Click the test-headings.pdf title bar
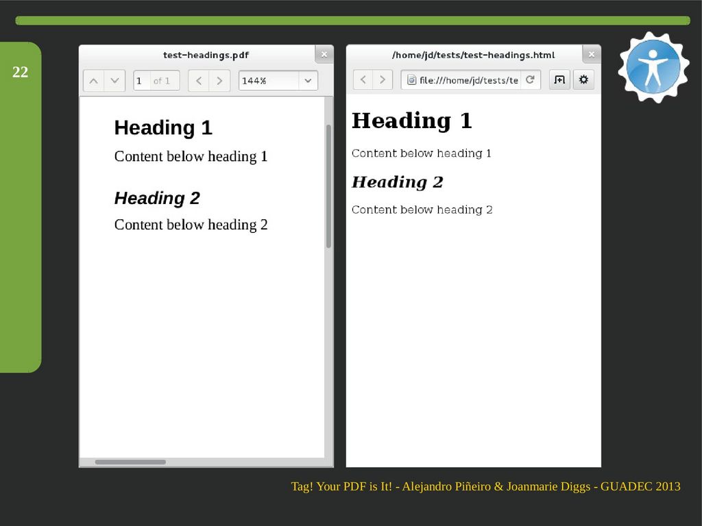The height and width of the screenshot is (526, 702). 206,55
